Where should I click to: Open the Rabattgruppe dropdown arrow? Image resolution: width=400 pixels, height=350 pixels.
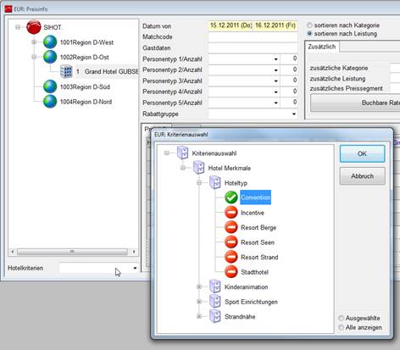294,114
